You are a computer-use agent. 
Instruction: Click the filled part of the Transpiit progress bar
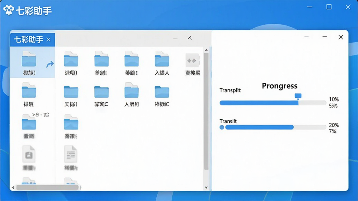coord(259,103)
